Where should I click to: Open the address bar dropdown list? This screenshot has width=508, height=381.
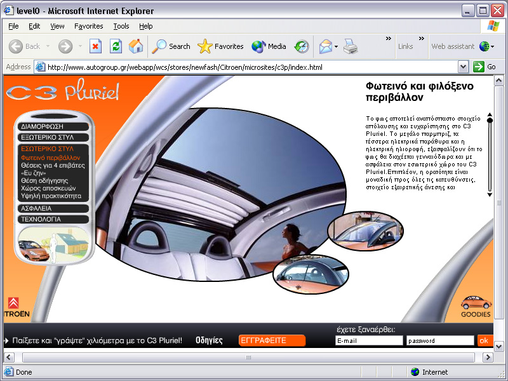point(464,67)
